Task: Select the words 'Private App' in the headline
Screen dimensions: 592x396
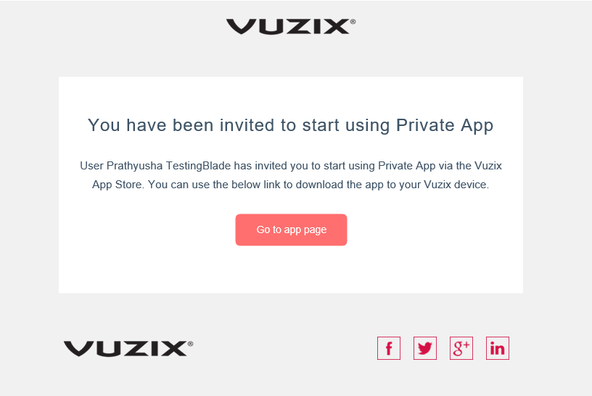Action: [445, 125]
